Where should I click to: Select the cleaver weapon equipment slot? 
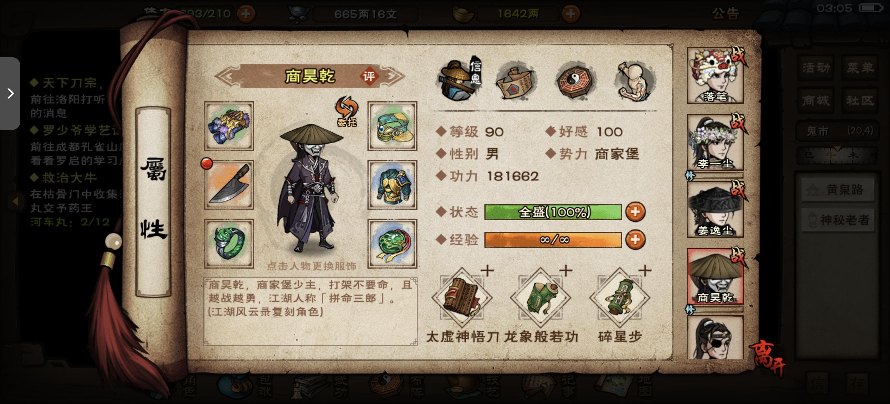point(229,185)
